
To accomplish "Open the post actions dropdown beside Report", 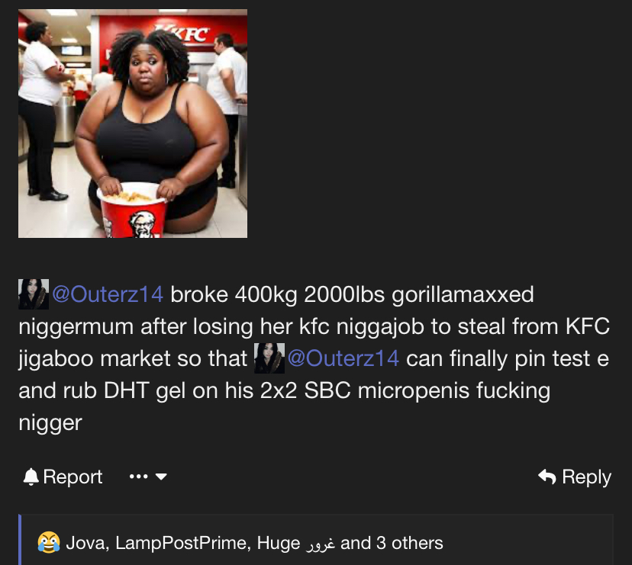I will 148,477.
